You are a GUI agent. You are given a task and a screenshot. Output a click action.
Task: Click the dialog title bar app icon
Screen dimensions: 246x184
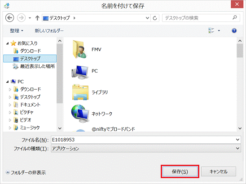7,6
